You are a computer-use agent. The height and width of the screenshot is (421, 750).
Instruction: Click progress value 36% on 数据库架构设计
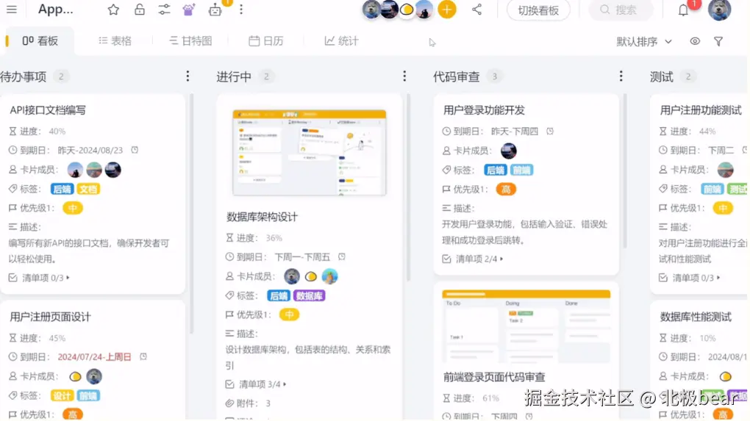click(274, 238)
